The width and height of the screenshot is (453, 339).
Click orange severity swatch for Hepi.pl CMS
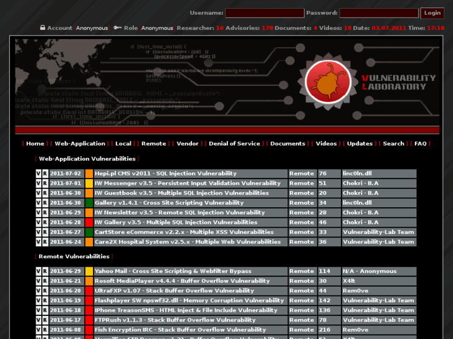89,174
